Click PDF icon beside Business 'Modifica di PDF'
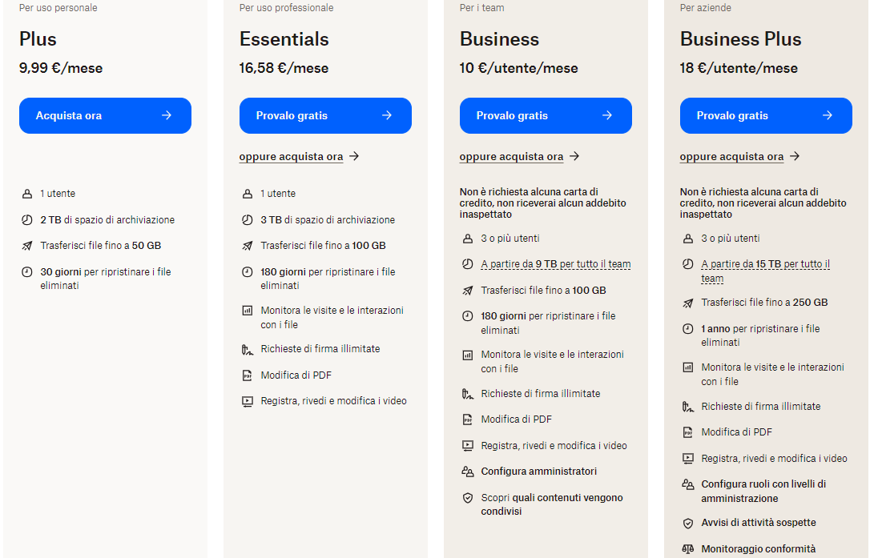This screenshot has width=870, height=558. pos(468,420)
